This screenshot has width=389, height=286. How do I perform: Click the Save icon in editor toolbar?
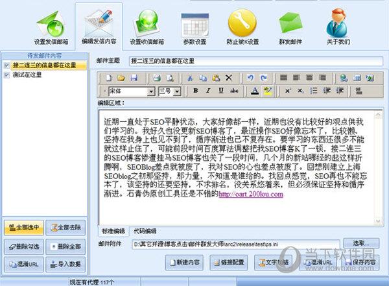tap(133, 78)
